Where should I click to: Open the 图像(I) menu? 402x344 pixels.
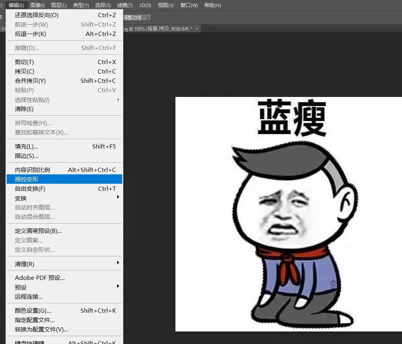coord(38,5)
